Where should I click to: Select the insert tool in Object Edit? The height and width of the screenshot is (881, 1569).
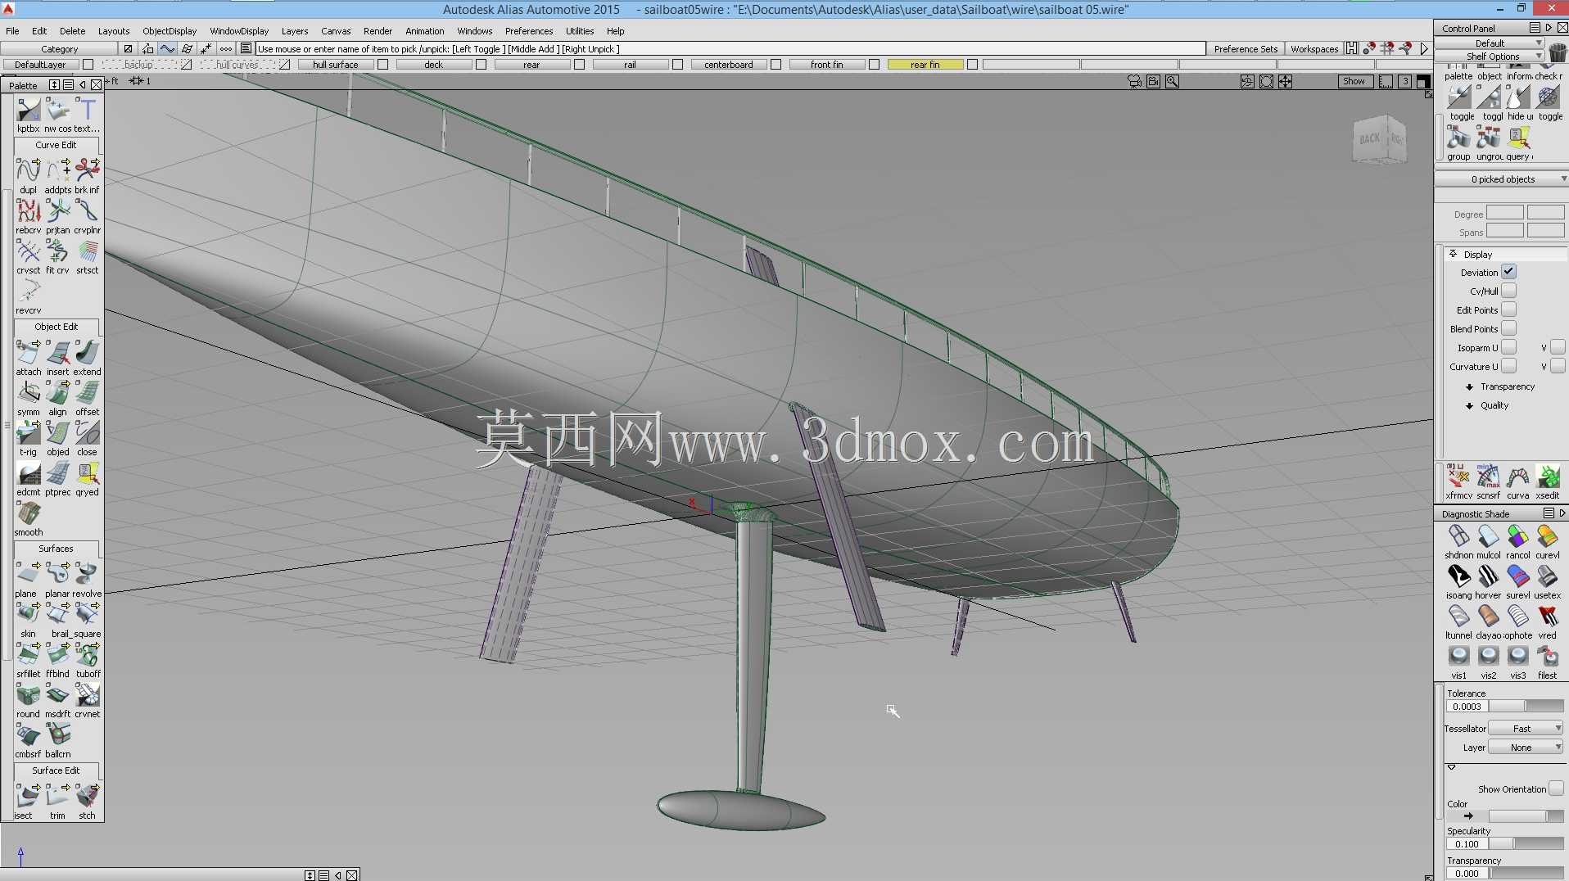[57, 352]
